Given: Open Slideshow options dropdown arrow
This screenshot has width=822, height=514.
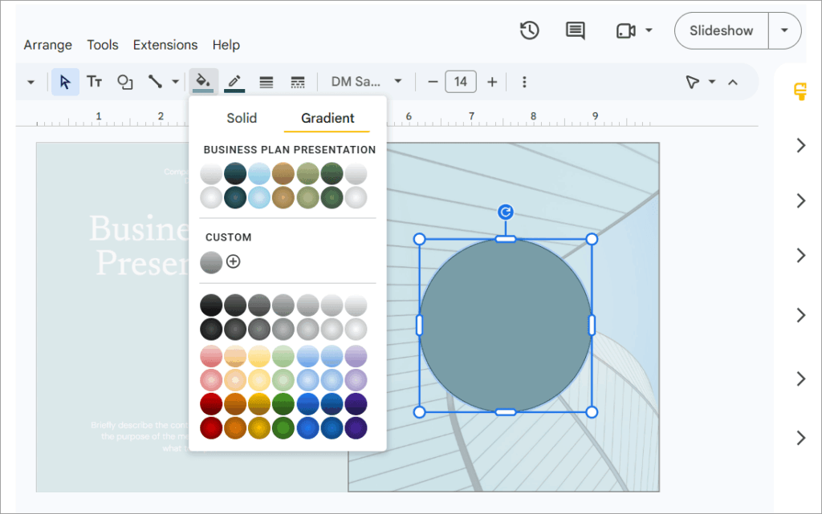Looking at the screenshot, I should [x=785, y=30].
